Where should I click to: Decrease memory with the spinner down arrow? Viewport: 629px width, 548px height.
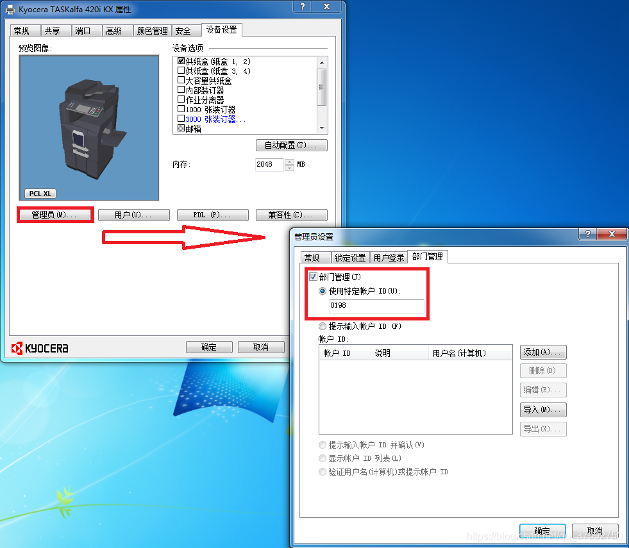[289, 168]
